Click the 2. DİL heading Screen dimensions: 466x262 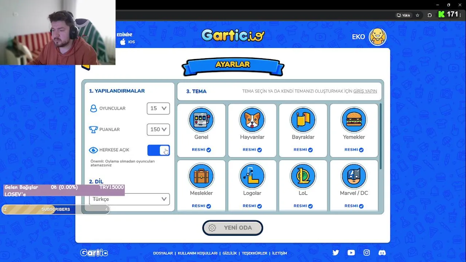tap(96, 181)
